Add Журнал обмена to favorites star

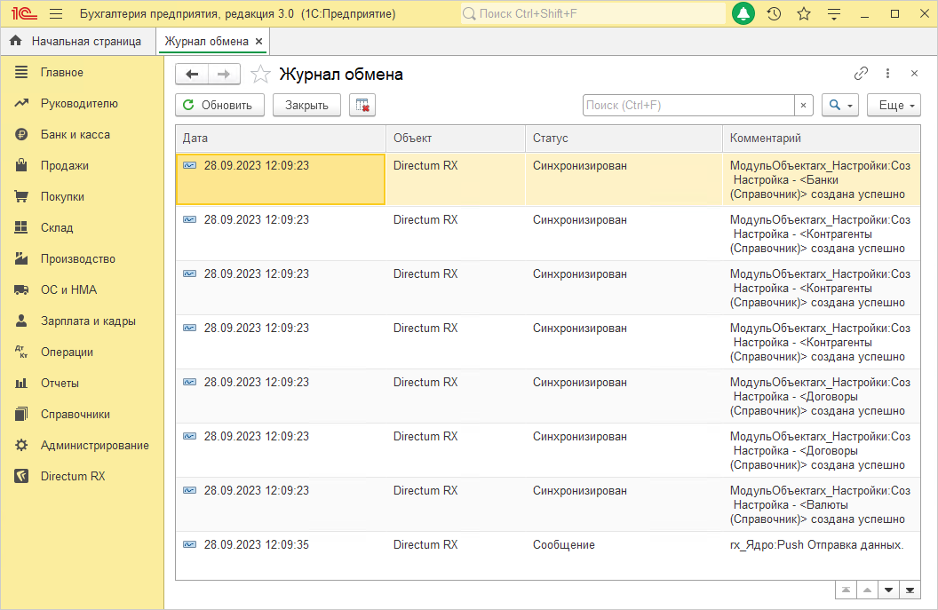pos(260,75)
